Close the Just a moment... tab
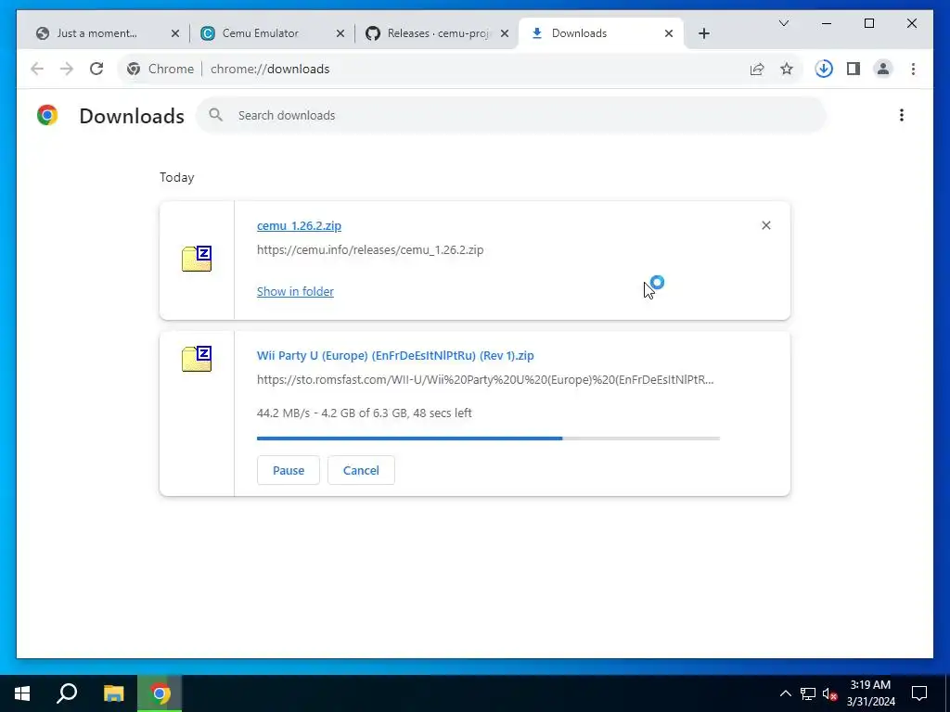This screenshot has height=712, width=950. tap(175, 33)
